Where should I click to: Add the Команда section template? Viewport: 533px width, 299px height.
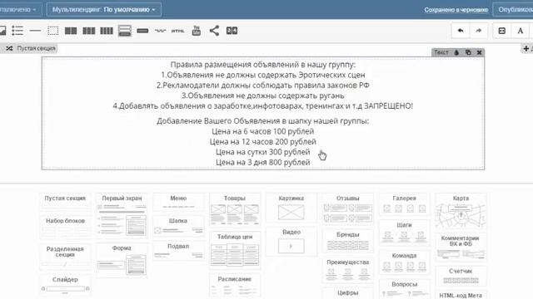tap(404, 262)
